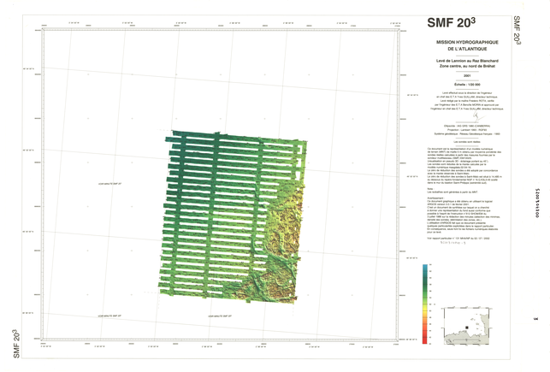Click the year 2001 text
The width and height of the screenshot is (550, 372).
(467, 77)
